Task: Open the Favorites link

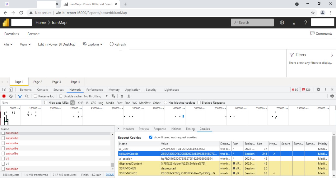Action: tap(12, 34)
